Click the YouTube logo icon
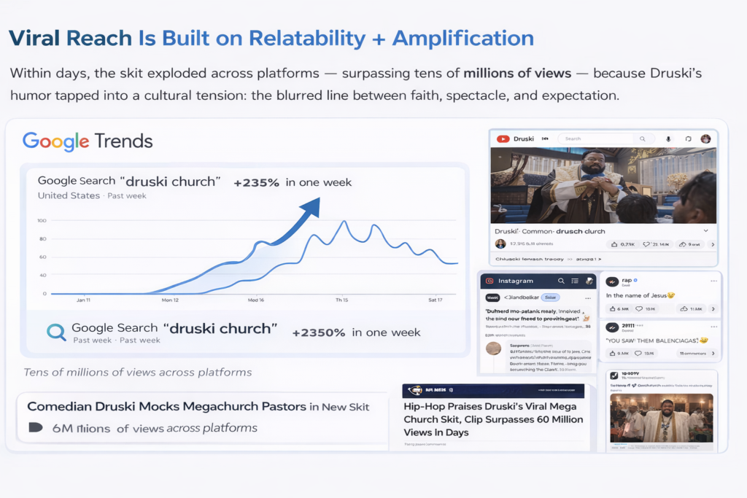Viewport: 747px width, 498px height. pos(503,139)
